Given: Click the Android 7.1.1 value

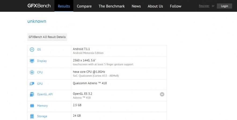Looking at the screenshot, I should [x=81, y=49].
